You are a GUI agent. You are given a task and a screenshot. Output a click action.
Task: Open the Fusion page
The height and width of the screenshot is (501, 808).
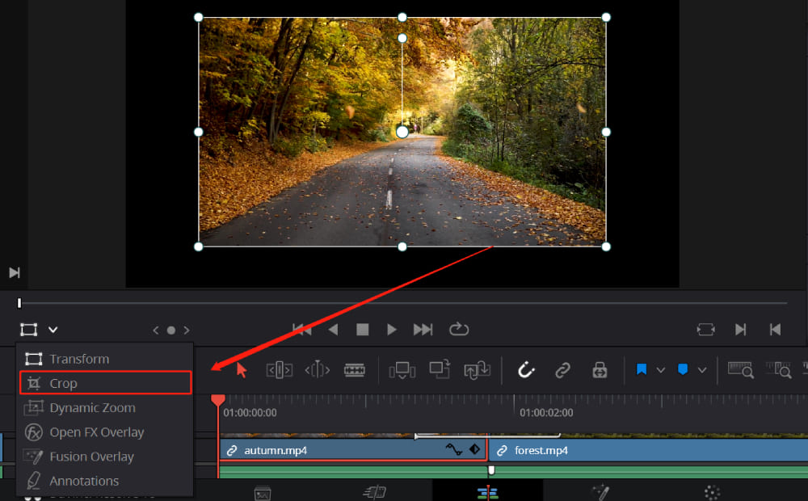[601, 493]
